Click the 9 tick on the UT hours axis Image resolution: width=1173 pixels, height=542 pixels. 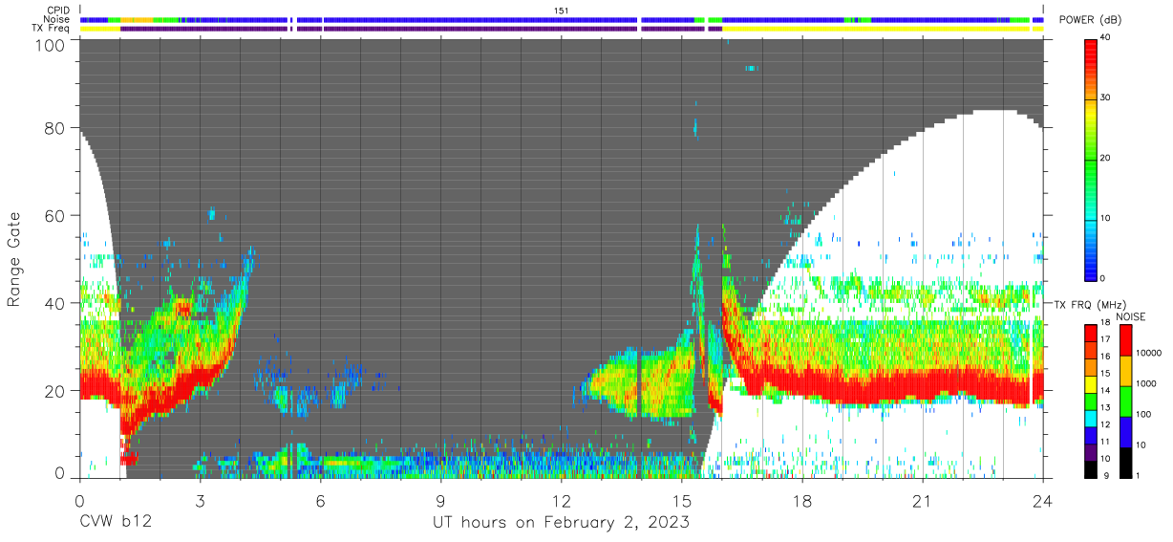click(441, 501)
